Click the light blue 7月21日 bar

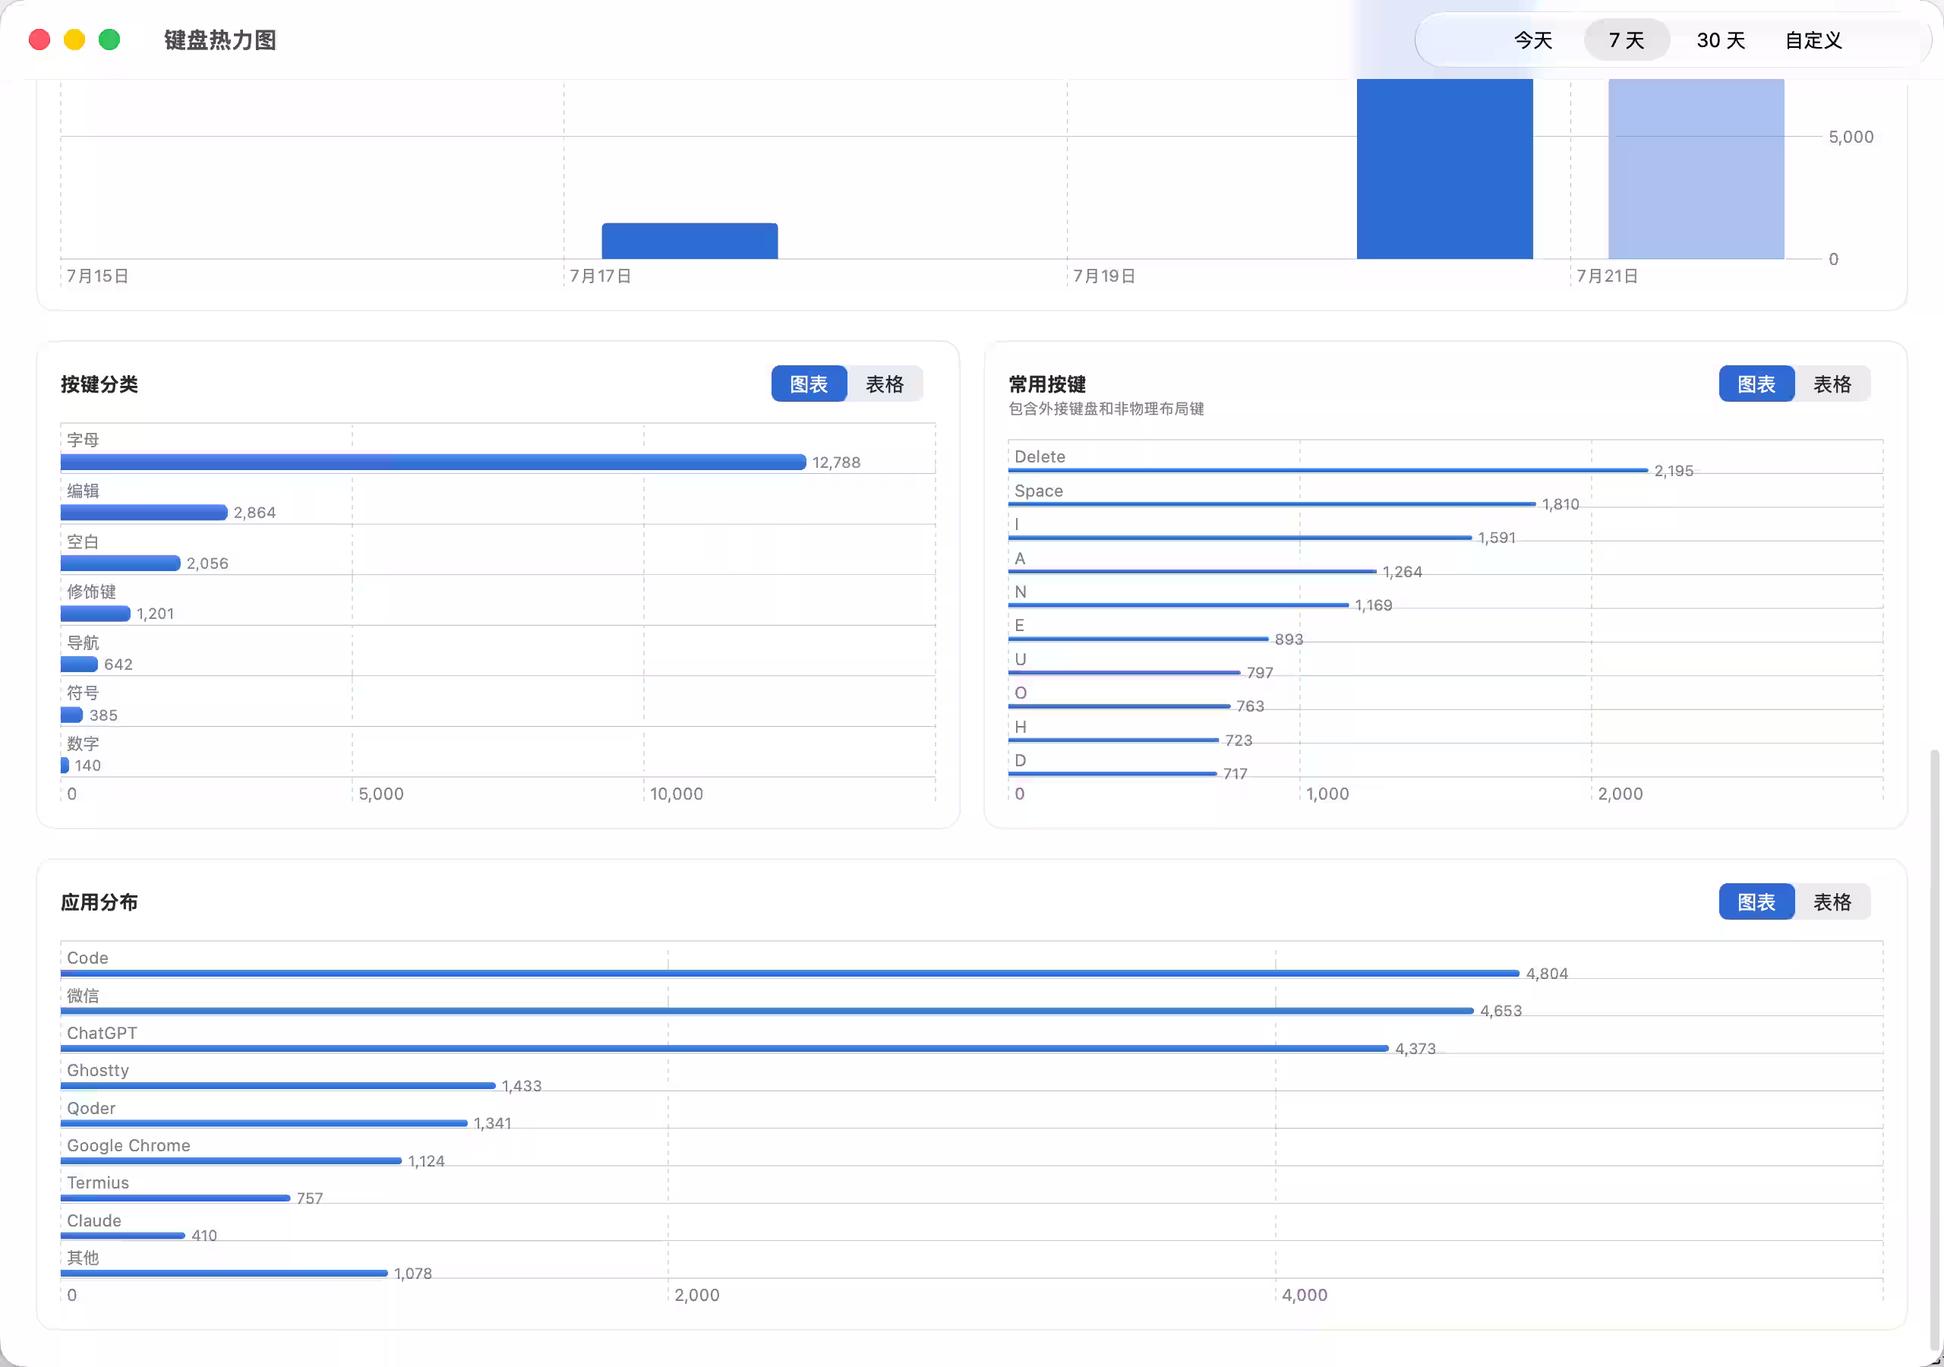(x=1696, y=169)
